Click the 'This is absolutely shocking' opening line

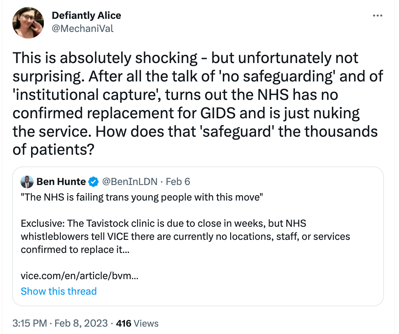104,58
